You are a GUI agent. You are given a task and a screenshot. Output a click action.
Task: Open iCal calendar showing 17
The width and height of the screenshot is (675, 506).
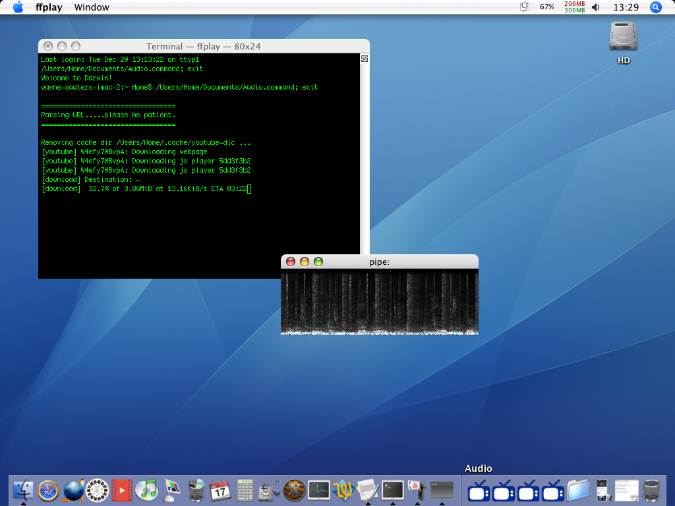click(220, 490)
